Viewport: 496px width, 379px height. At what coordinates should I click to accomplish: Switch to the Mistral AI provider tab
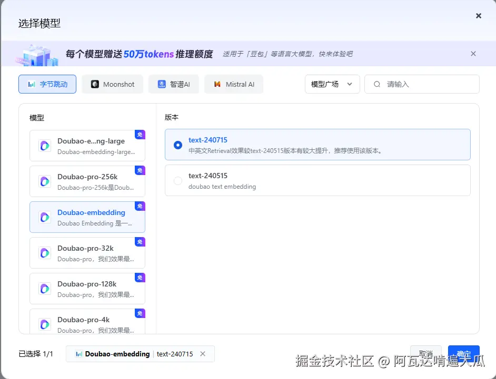coord(234,84)
